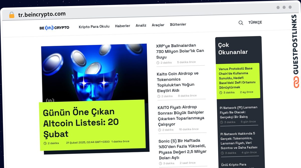This screenshot has width=301, height=168.
Task: Open article XRP'ye Balinalardan 730 Milyon Dolar'lık
Action: [x=180, y=51]
